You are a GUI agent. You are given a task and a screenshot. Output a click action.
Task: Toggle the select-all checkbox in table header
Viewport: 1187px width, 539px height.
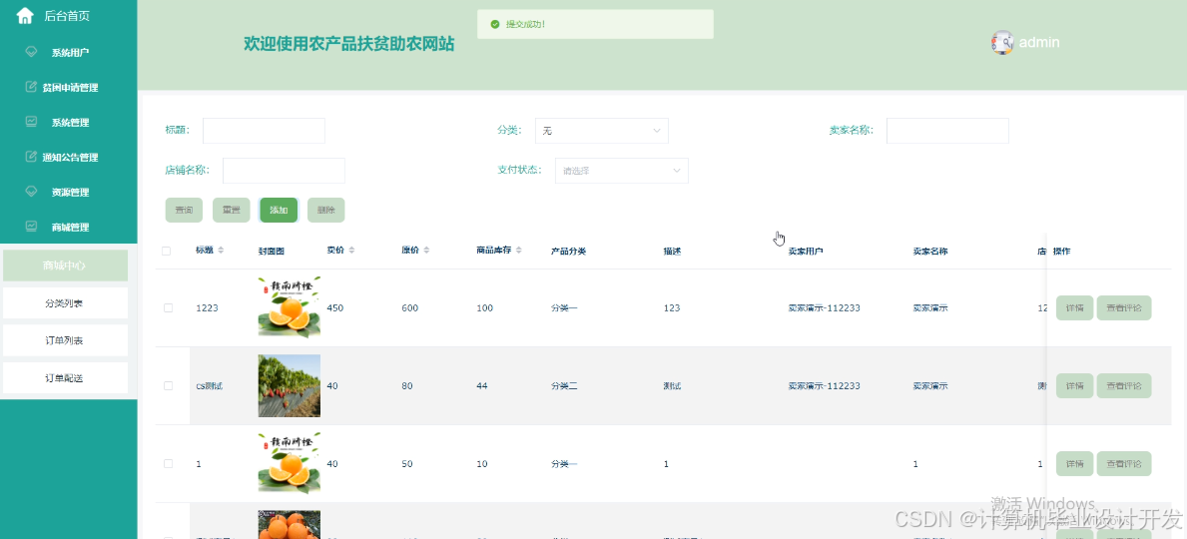tap(167, 252)
